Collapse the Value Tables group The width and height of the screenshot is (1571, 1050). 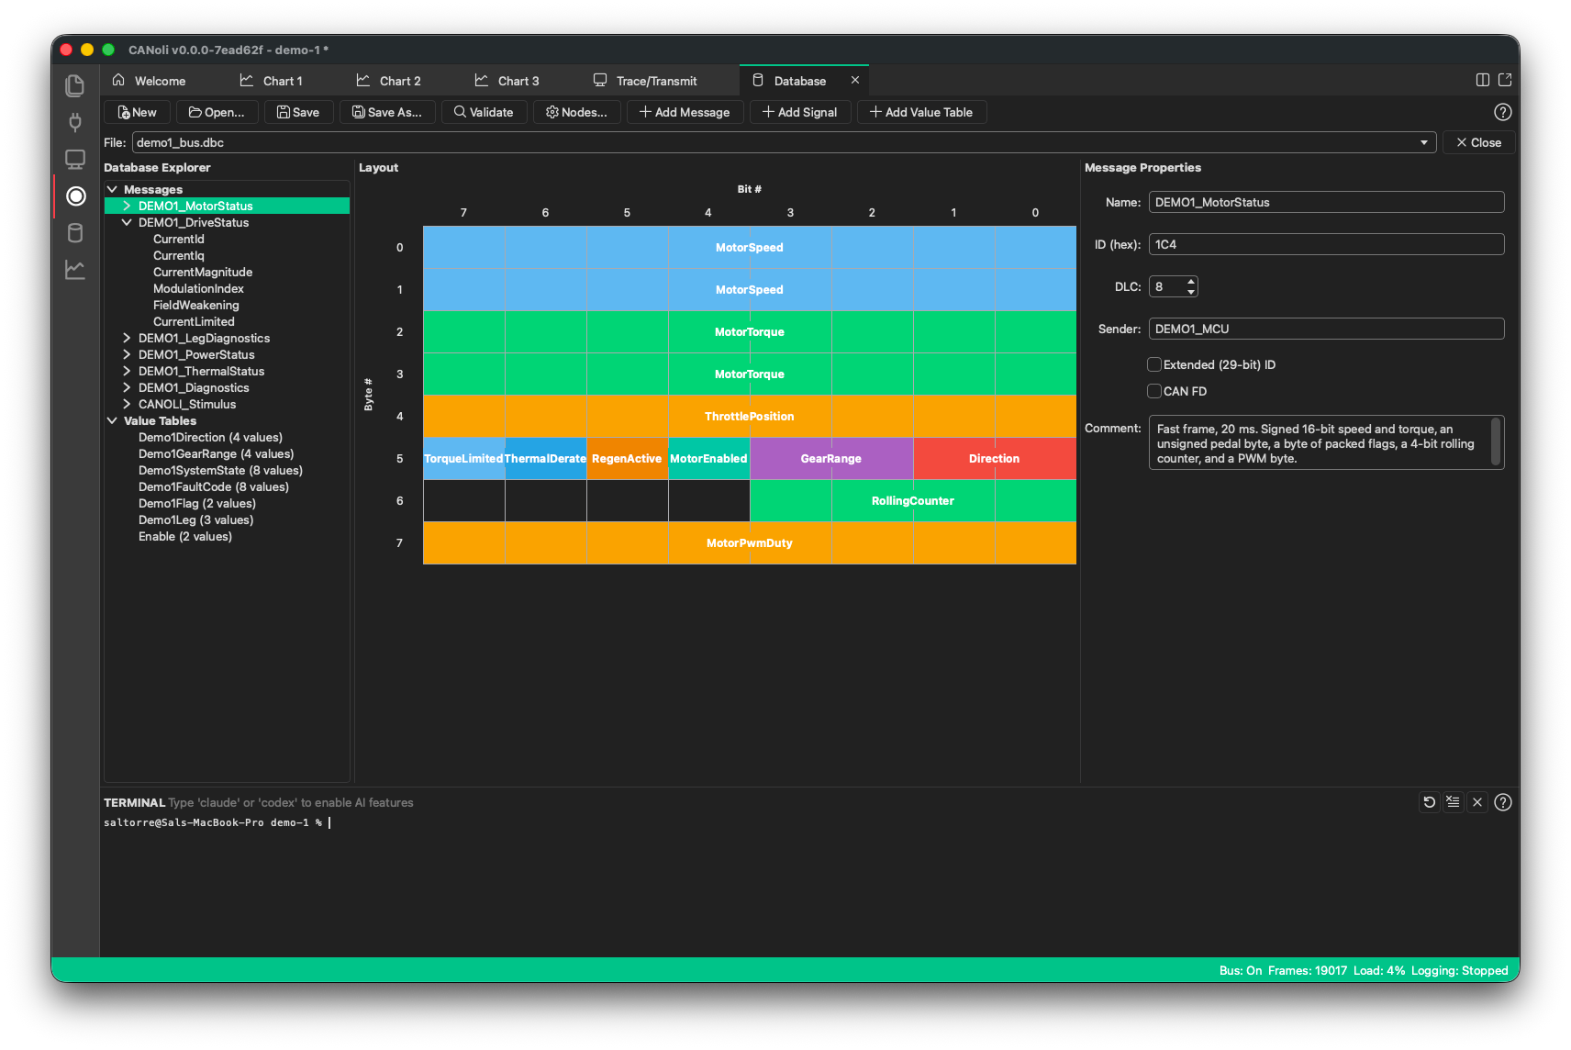[x=112, y=420]
